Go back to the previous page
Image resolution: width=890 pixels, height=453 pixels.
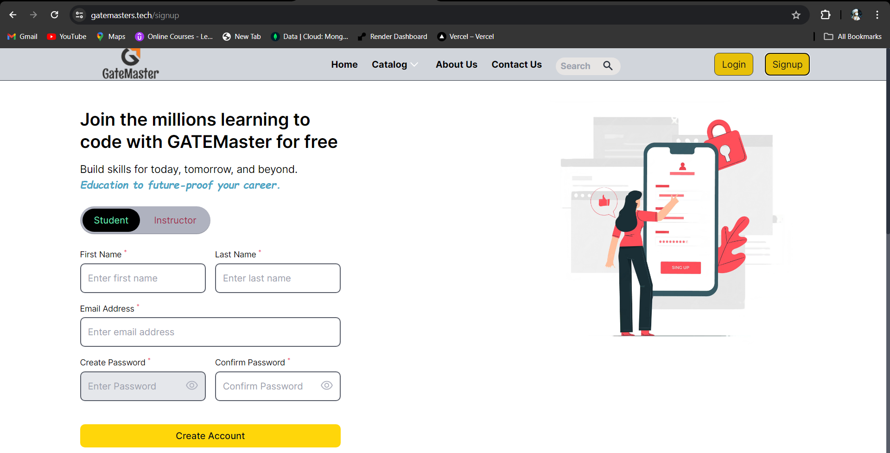pos(13,15)
